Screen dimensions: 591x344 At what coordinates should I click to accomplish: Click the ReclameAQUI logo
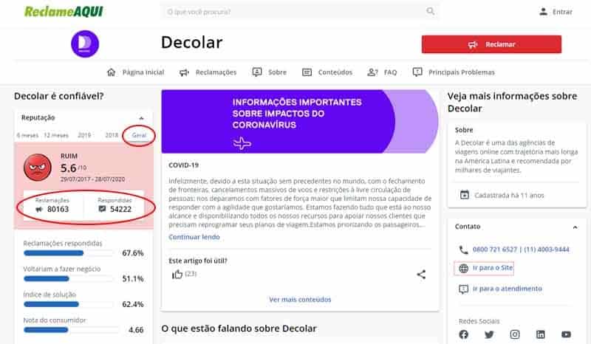[64, 12]
